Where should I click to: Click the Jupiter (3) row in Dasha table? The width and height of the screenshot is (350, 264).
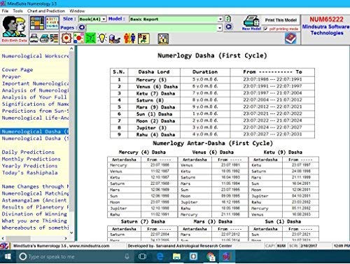212,127
